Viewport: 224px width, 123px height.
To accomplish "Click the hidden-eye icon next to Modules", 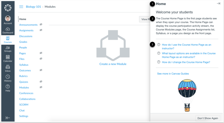I will 41,87.
